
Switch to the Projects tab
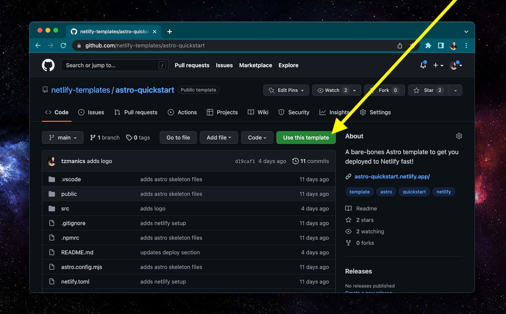(x=222, y=112)
